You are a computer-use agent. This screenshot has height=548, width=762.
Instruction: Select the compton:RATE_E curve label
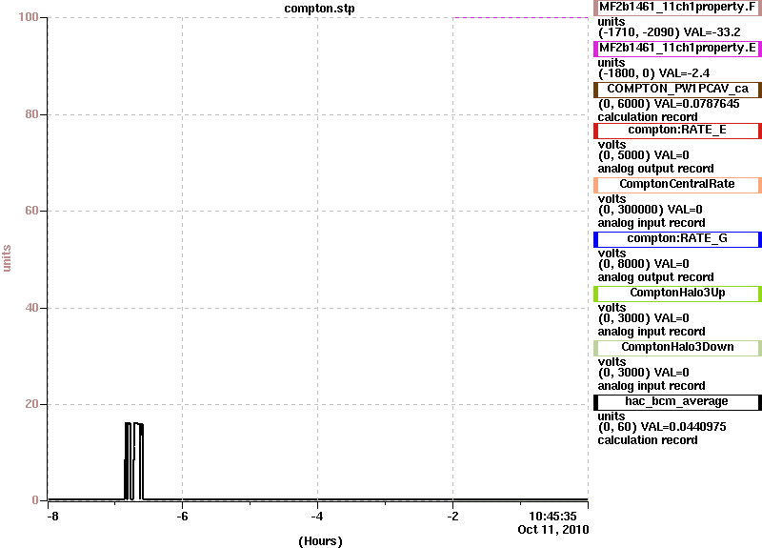coord(677,131)
